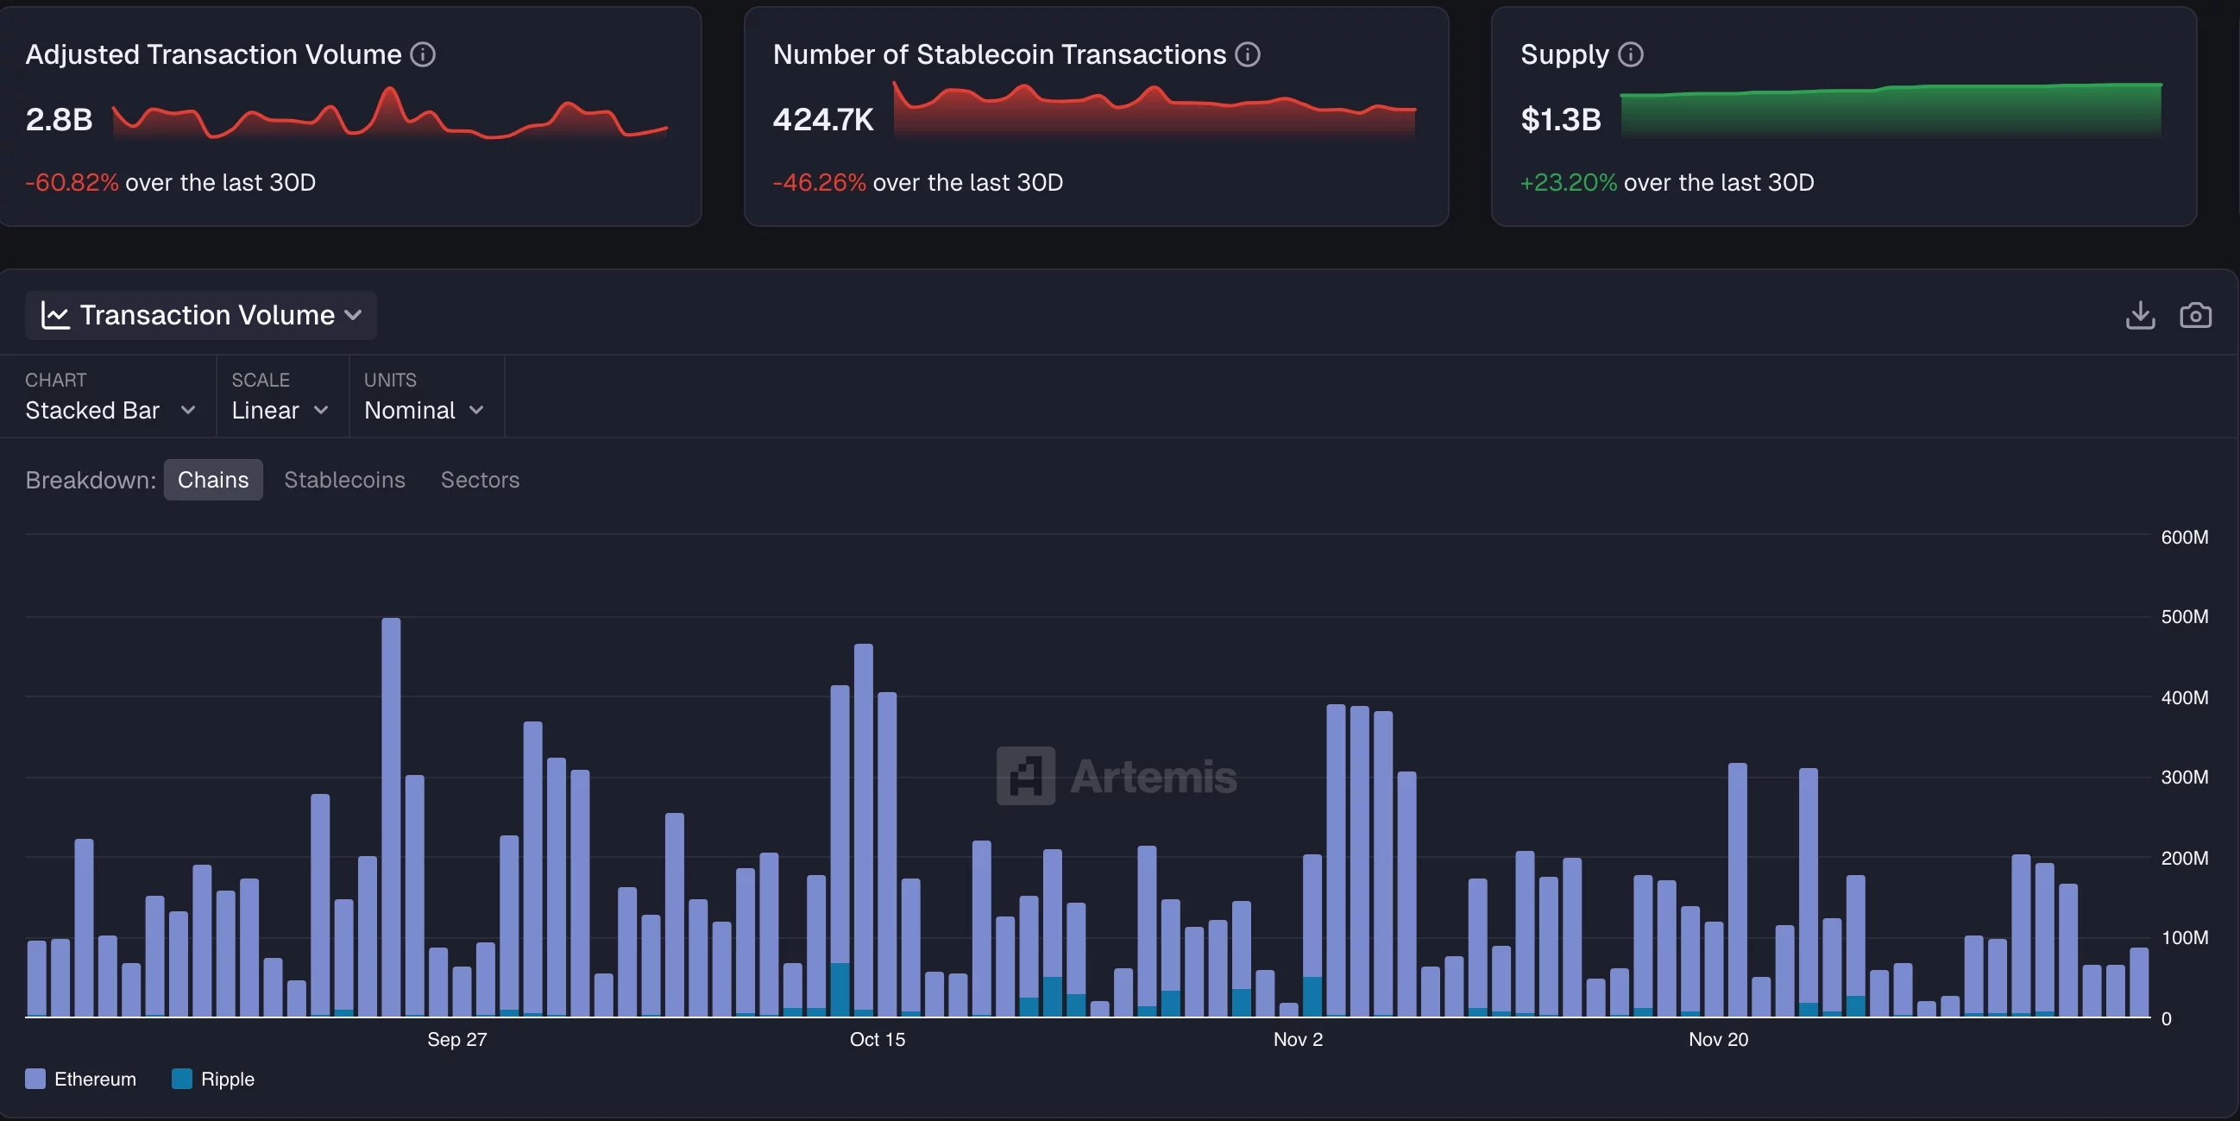
Task: Capture a screenshot of the chart
Action: pyautogui.click(x=2196, y=315)
